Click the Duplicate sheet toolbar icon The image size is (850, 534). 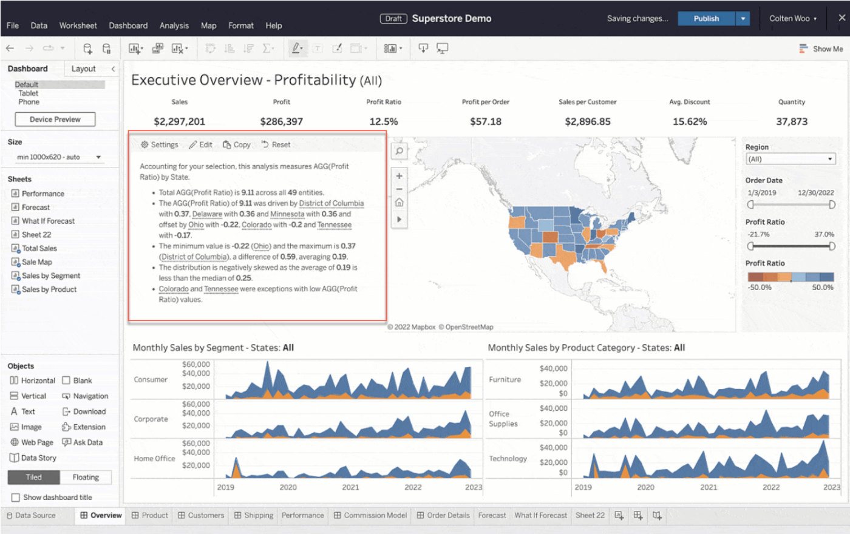(x=158, y=49)
